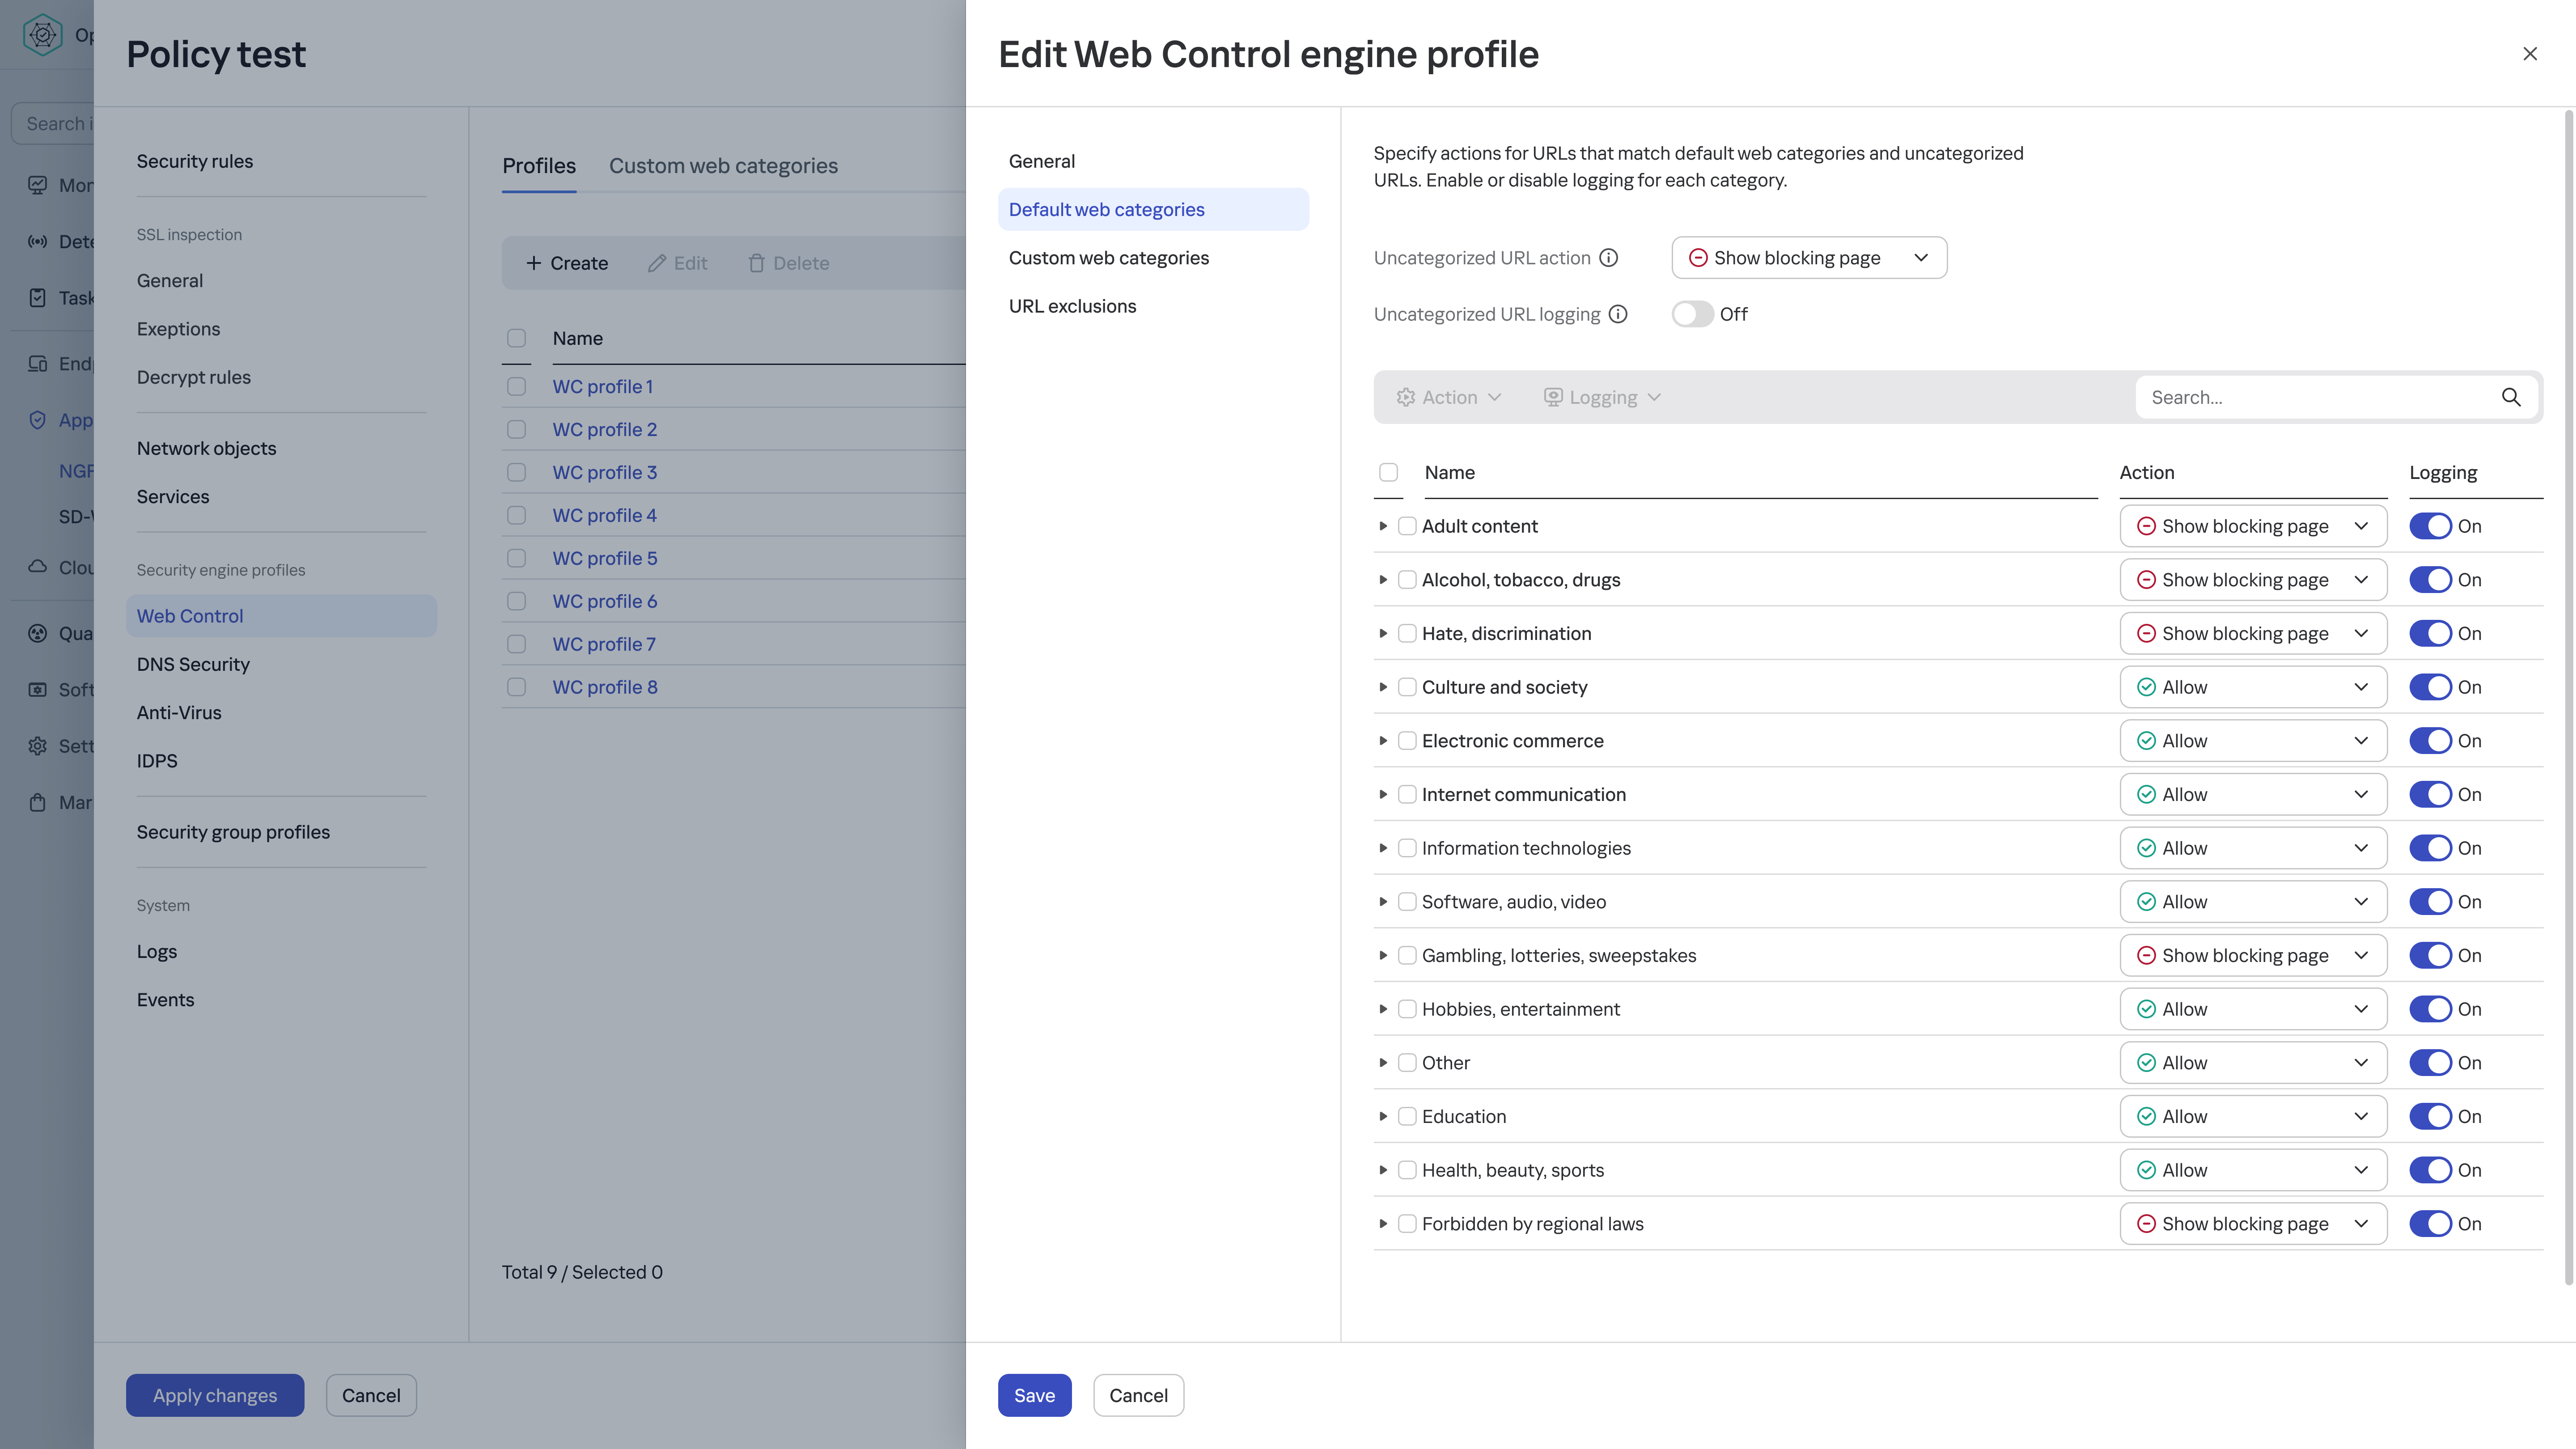Click the plus icon next to Create
2576x1449 pixels.
coord(533,263)
